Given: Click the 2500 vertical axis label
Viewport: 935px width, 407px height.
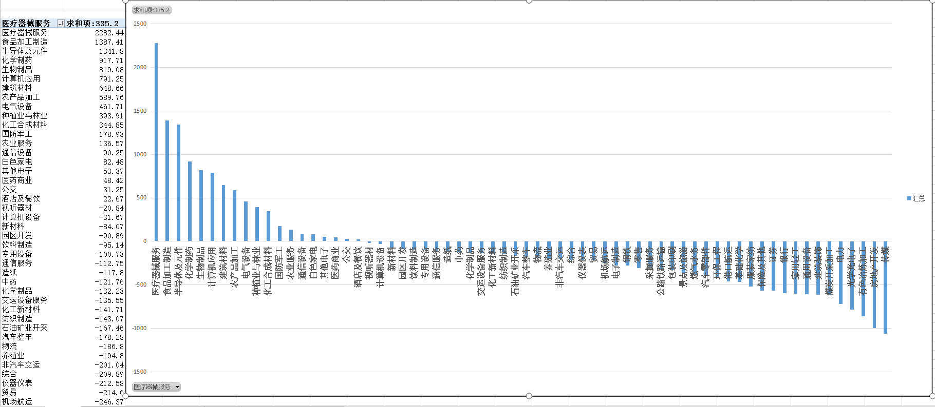Looking at the screenshot, I should click(x=140, y=24).
